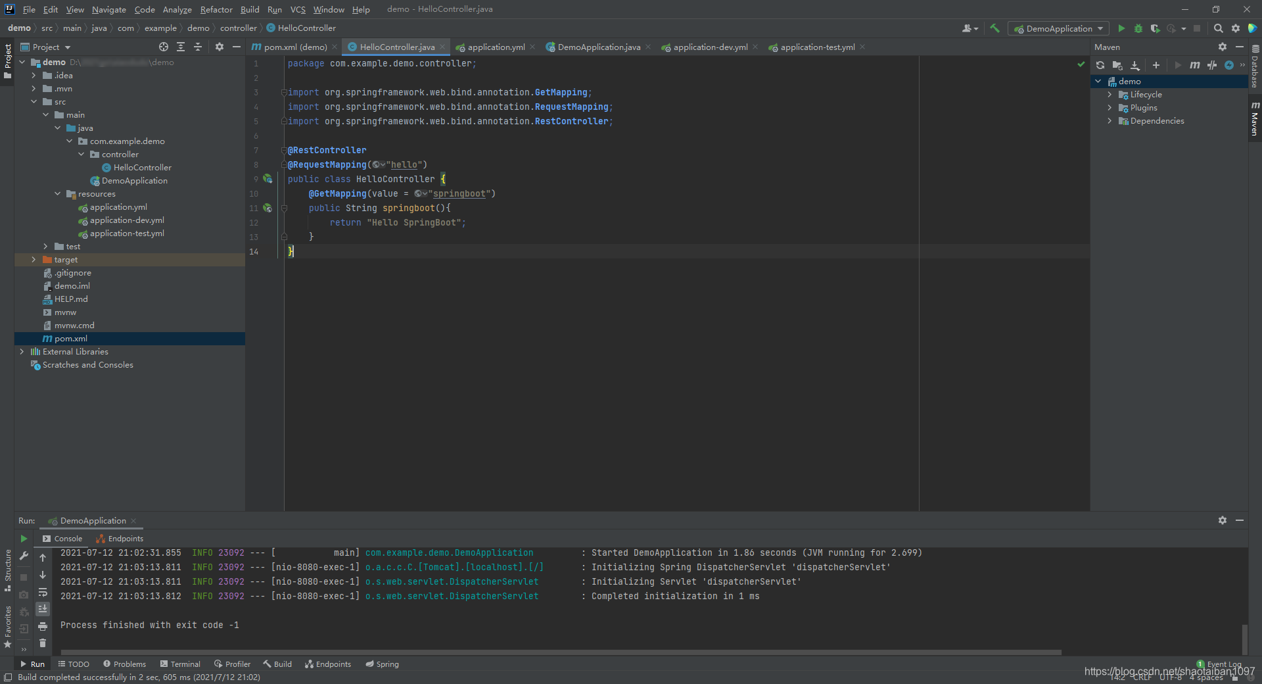This screenshot has height=684, width=1262.
Task: Click Execute Maven Goal 'm' icon
Action: coord(1194,65)
